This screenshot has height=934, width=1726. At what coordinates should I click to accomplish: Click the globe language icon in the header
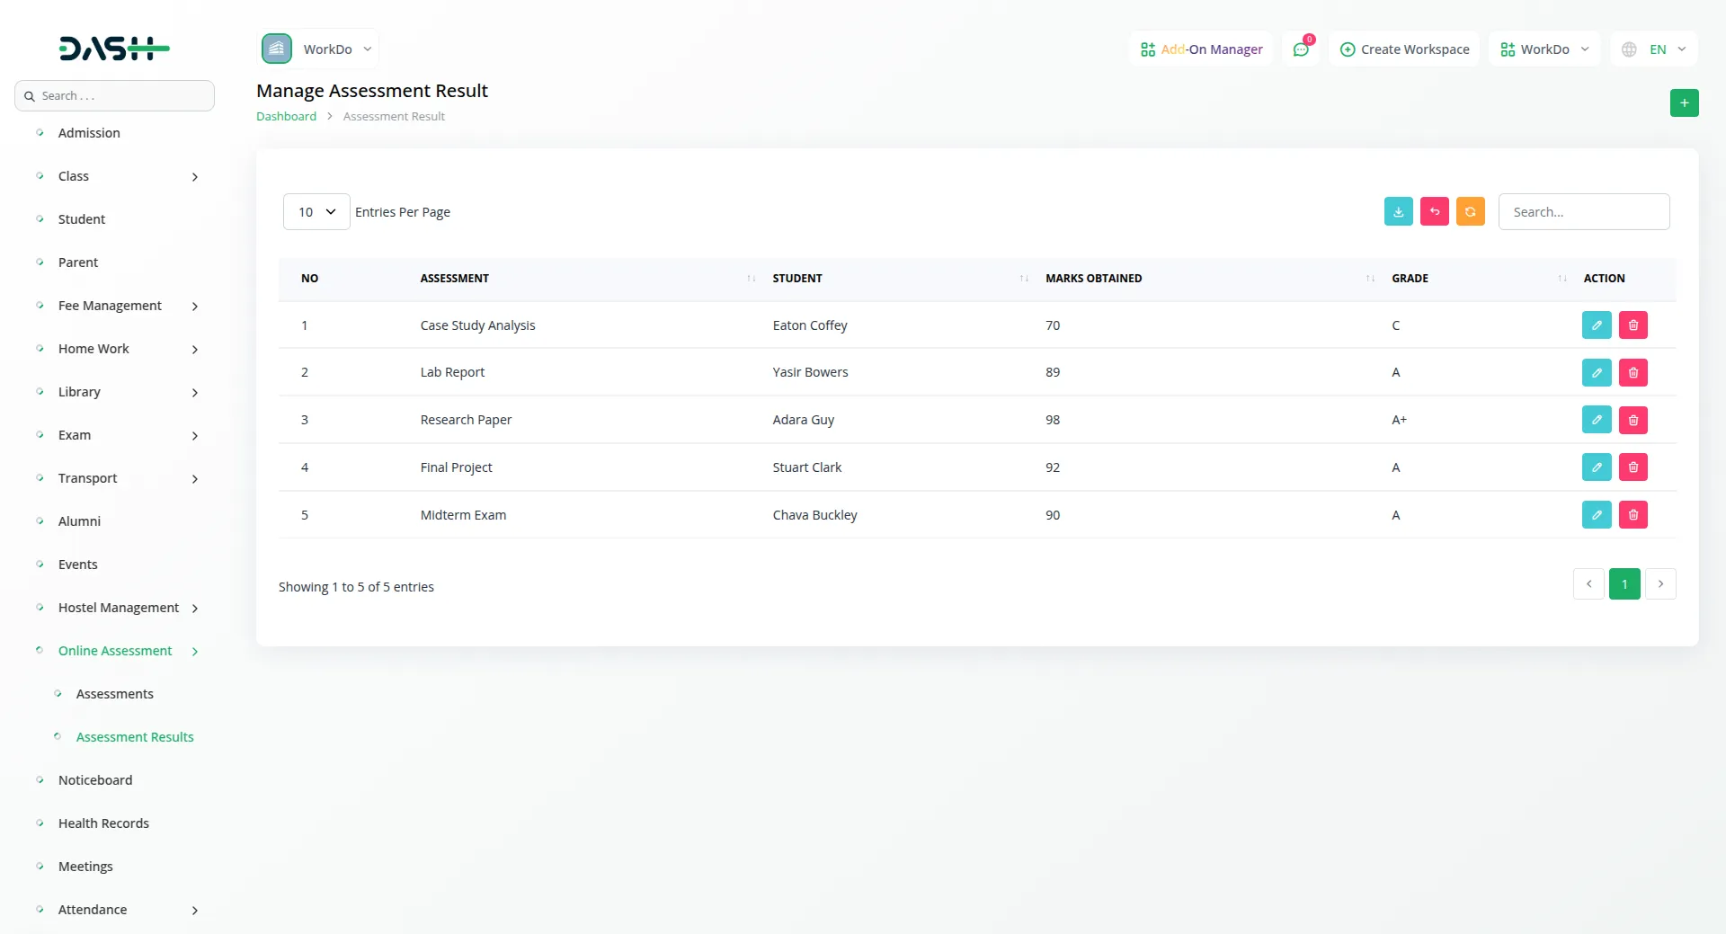pyautogui.click(x=1629, y=49)
